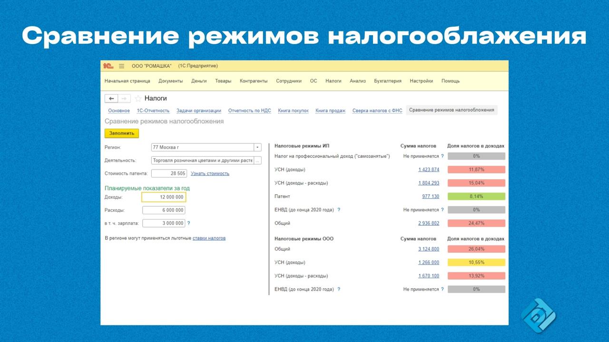Click green Патент share bar 8,14%
Image resolution: width=609 pixels, height=342 pixels.
click(476, 197)
